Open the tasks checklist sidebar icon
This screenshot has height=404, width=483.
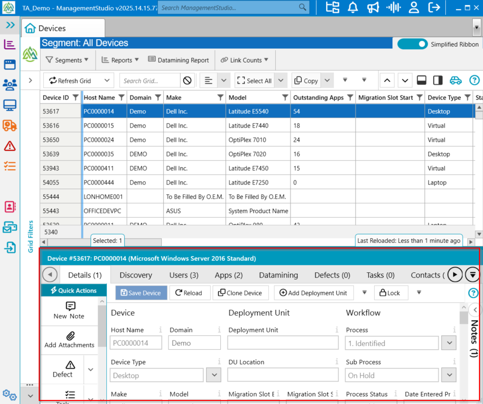click(10, 166)
